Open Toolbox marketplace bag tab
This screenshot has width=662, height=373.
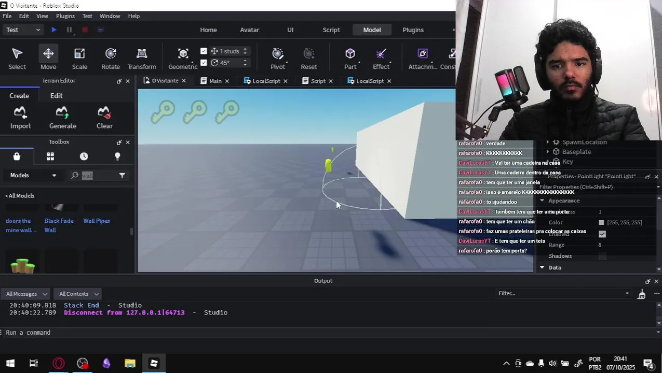[x=17, y=156]
